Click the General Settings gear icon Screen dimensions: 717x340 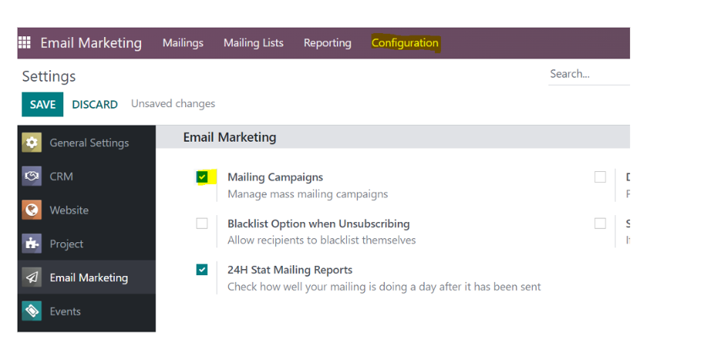(32, 143)
